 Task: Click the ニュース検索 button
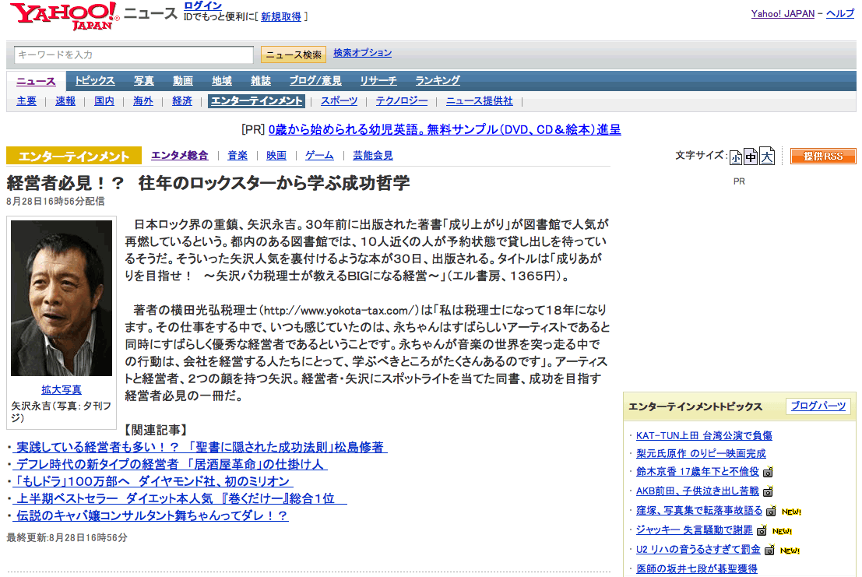point(293,55)
